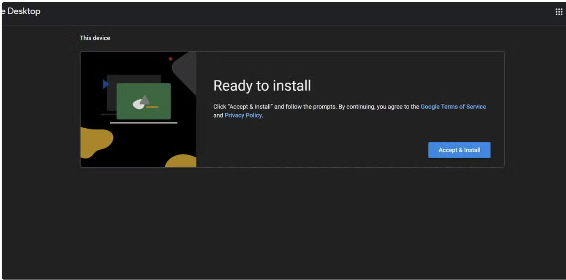This screenshot has height=280, width=566.
Task: Click the "Ready to install" heading
Action: [262, 86]
